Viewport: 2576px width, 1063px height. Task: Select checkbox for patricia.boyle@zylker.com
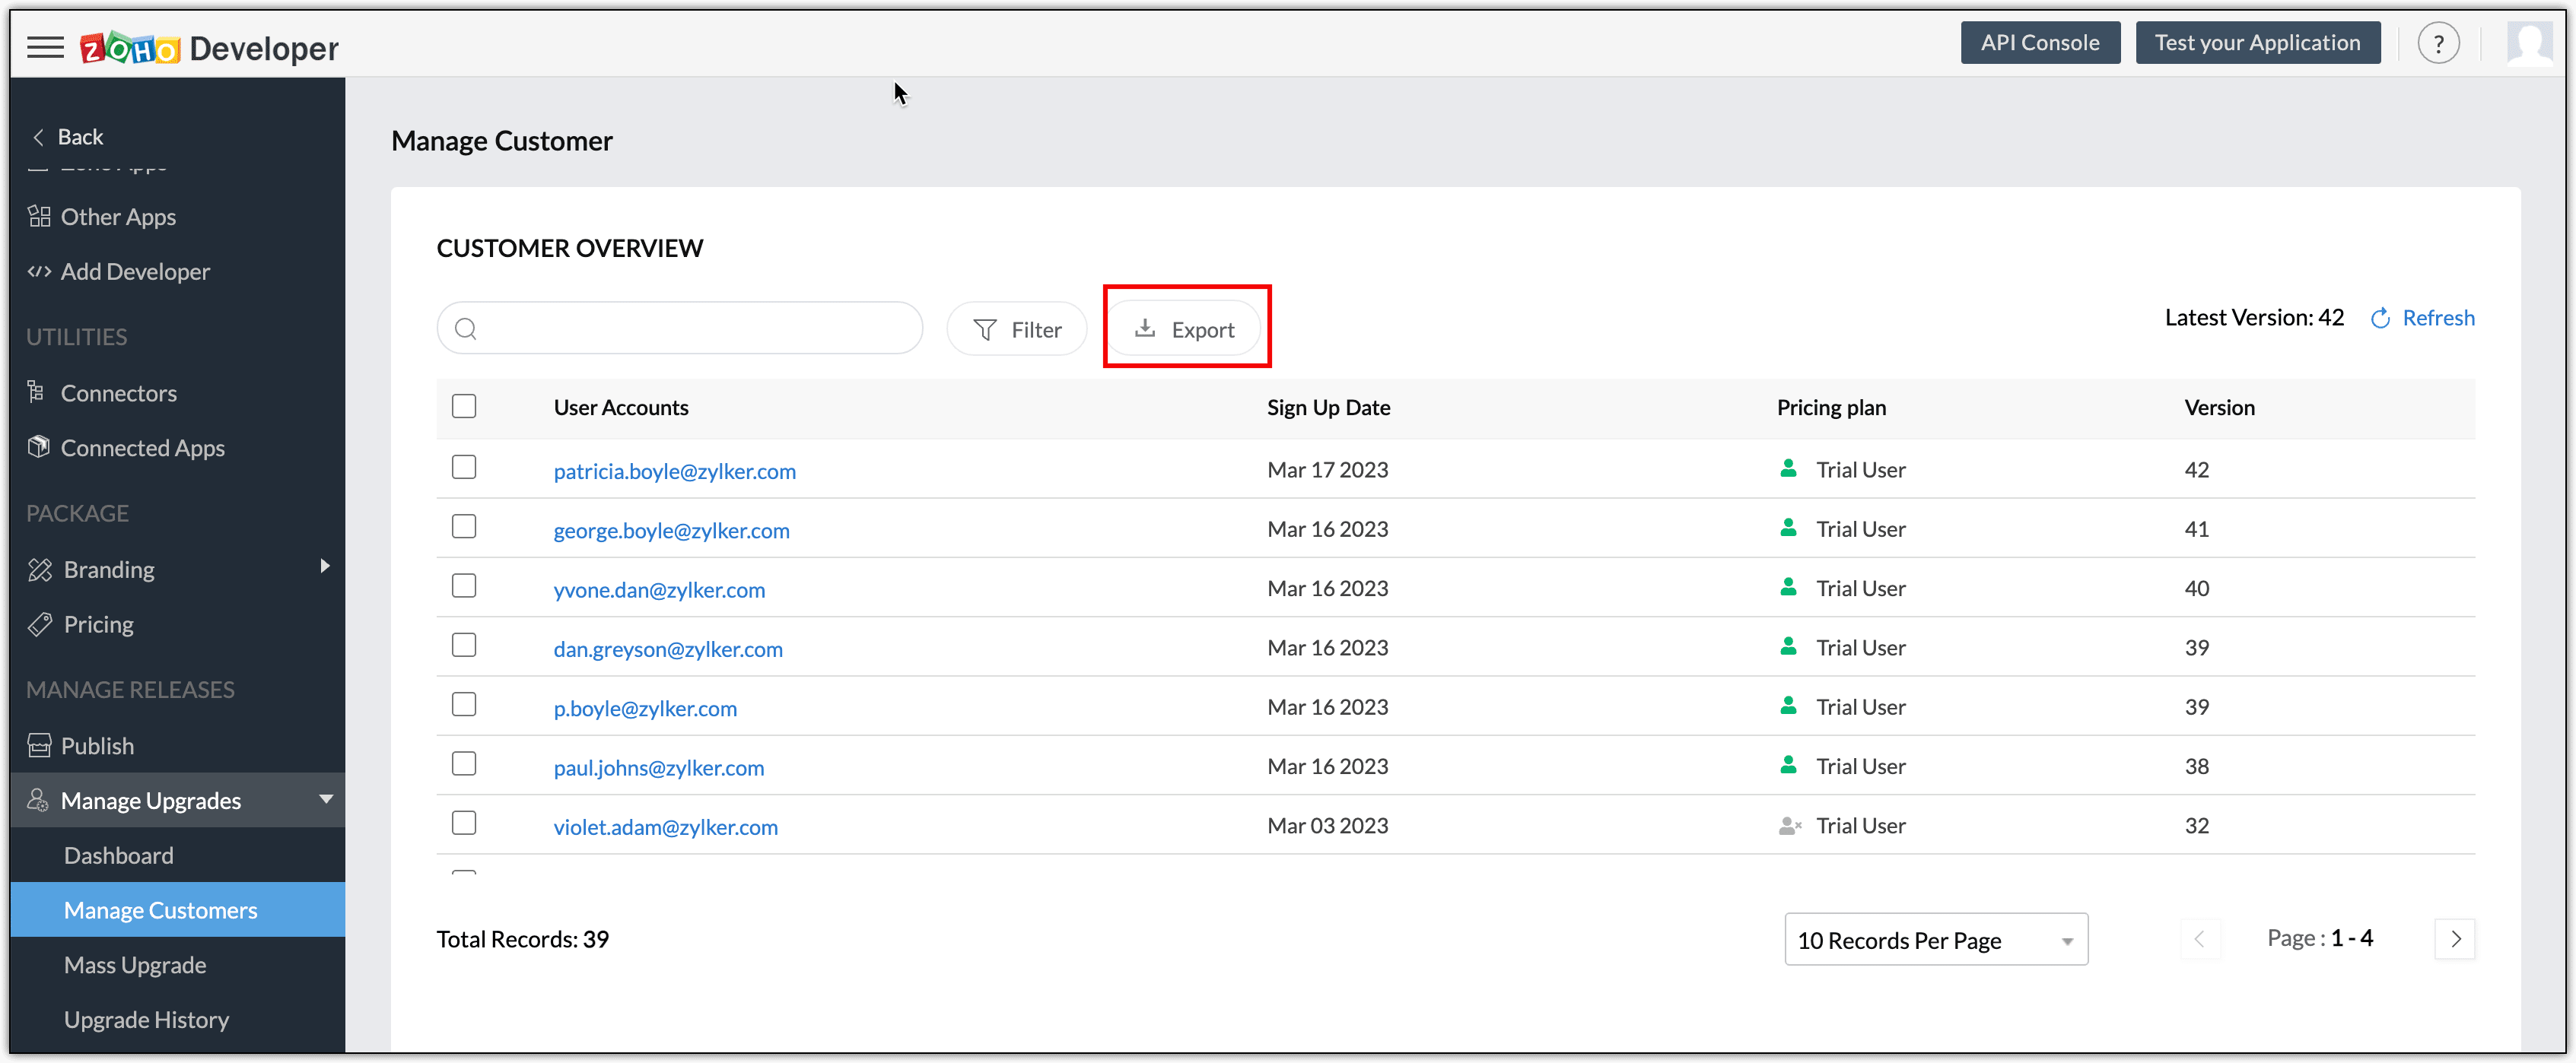pos(464,468)
